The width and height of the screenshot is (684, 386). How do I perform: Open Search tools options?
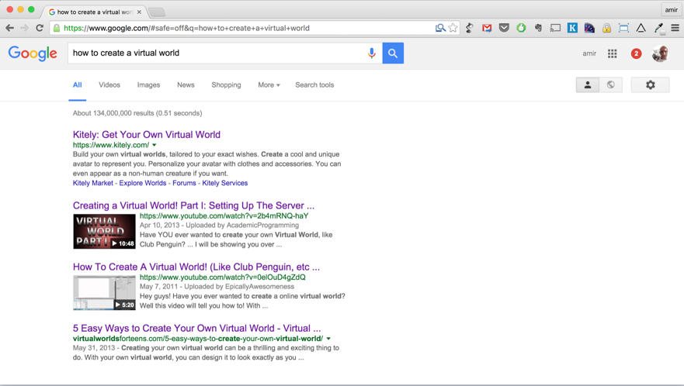click(314, 85)
